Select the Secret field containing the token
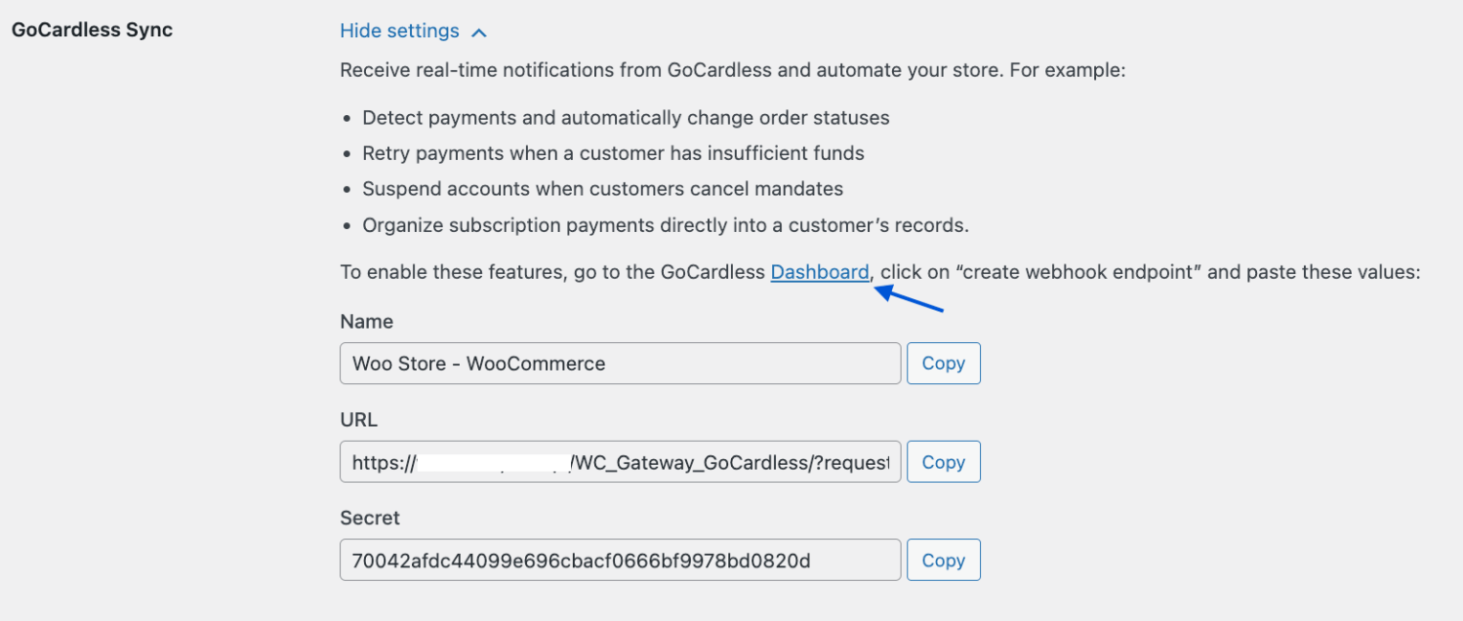The image size is (1463, 621). tap(620, 560)
